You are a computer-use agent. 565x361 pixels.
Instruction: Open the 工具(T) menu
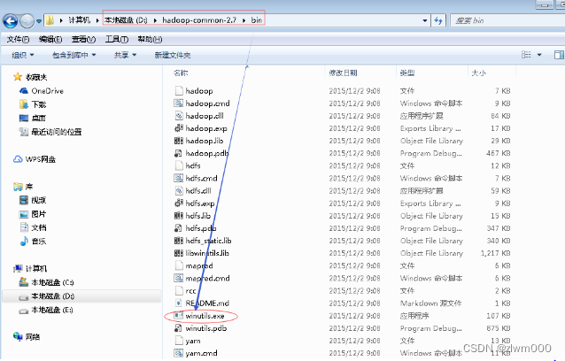click(116, 39)
